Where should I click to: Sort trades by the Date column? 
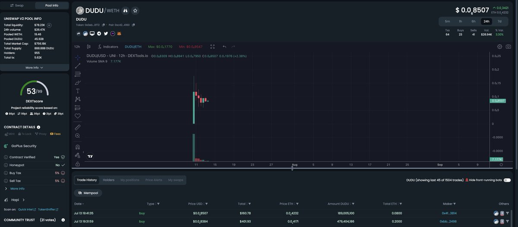[79, 204]
